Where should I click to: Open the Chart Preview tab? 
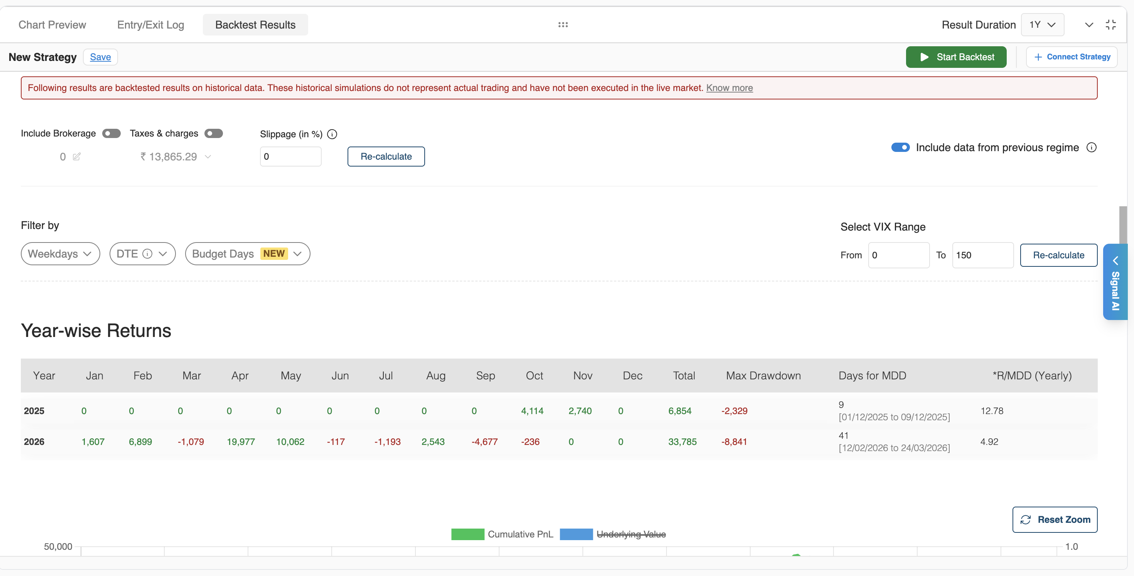(x=52, y=25)
